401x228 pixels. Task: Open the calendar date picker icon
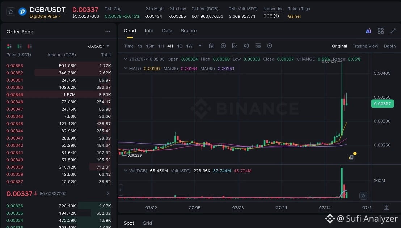pos(211,46)
